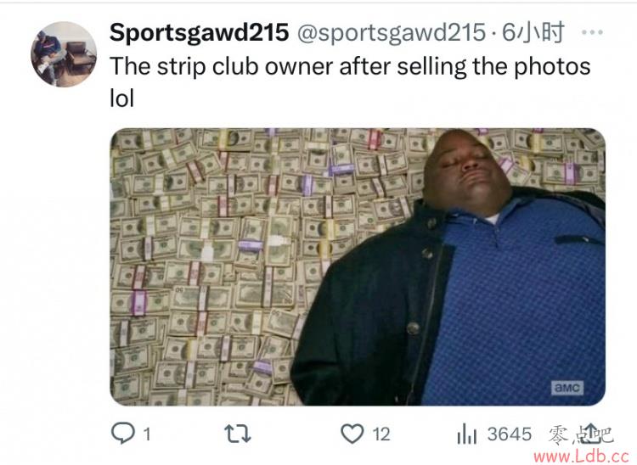This screenshot has height=465, width=637.
Task: Click the 3645 views count
Action: 510,434
